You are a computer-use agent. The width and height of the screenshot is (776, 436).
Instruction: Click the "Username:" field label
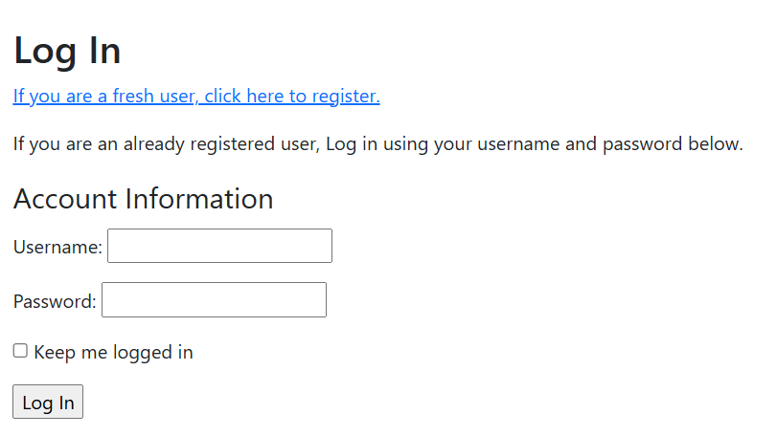57,247
